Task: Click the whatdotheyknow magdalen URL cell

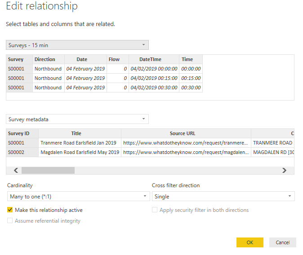Action: coord(186,152)
